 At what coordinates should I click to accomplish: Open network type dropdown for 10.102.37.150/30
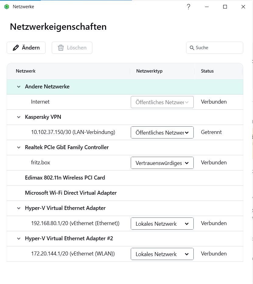pyautogui.click(x=162, y=132)
